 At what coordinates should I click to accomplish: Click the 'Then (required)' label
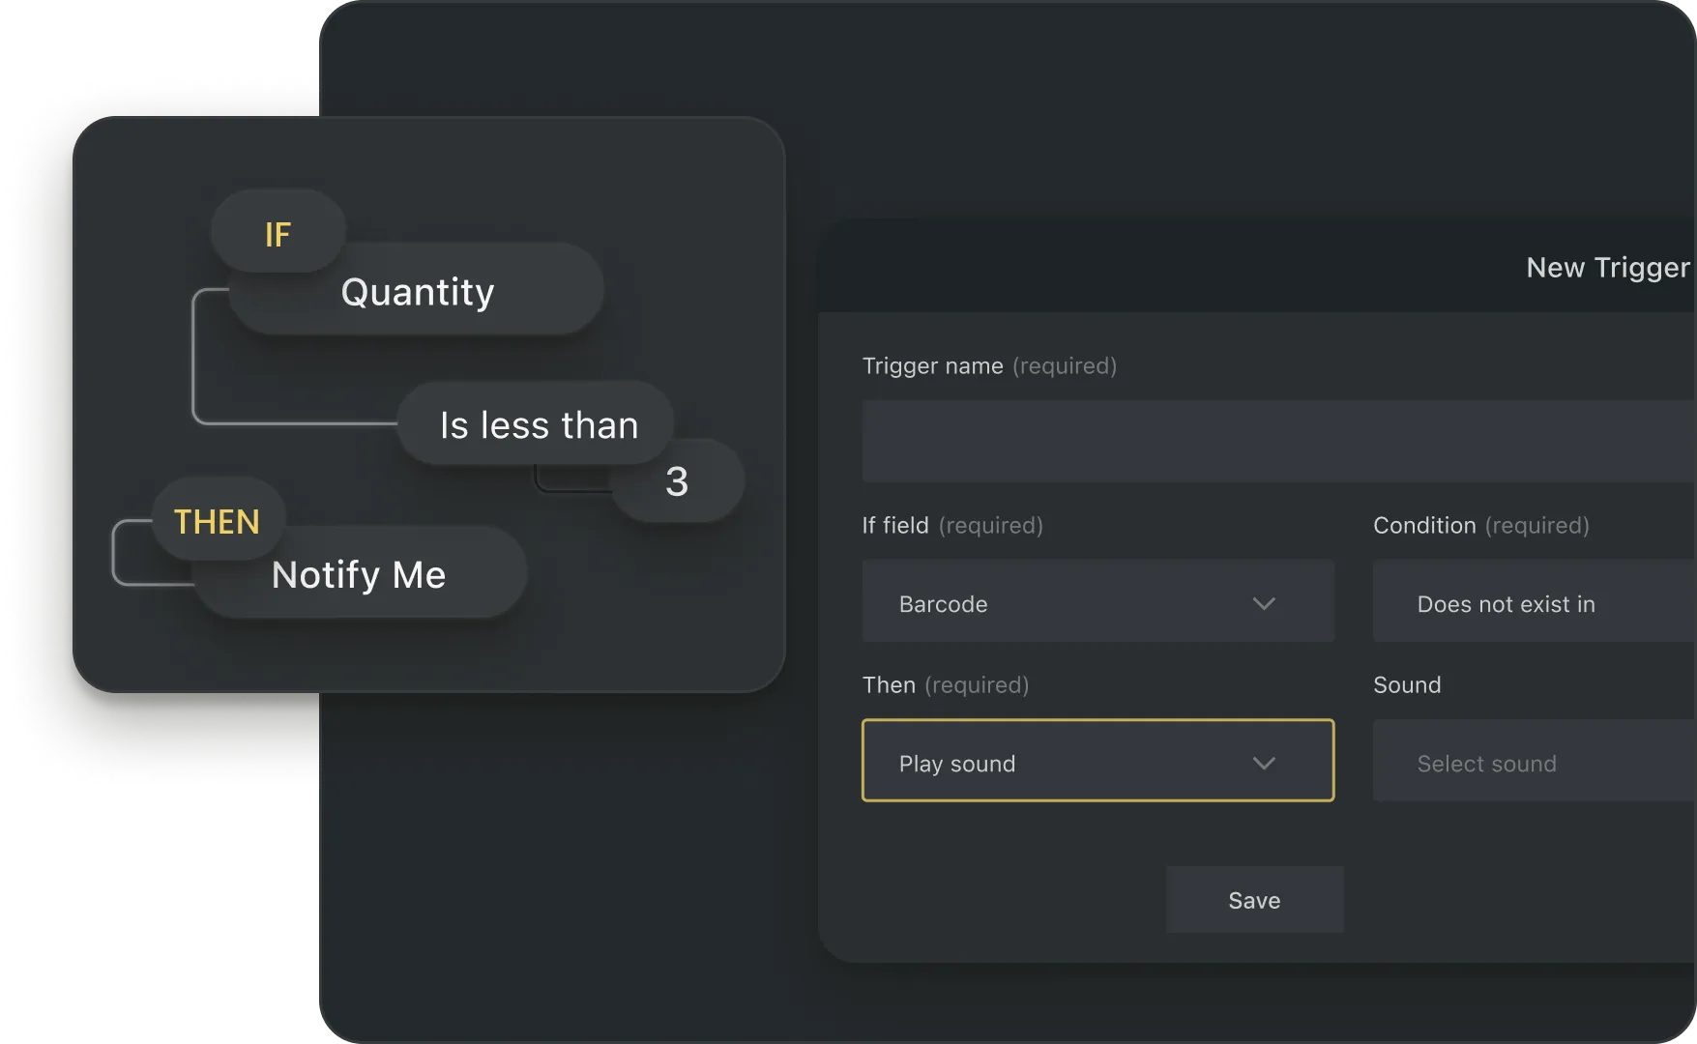pos(945,685)
